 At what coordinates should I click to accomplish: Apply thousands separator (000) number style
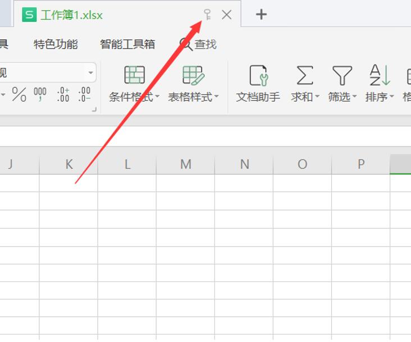point(40,94)
